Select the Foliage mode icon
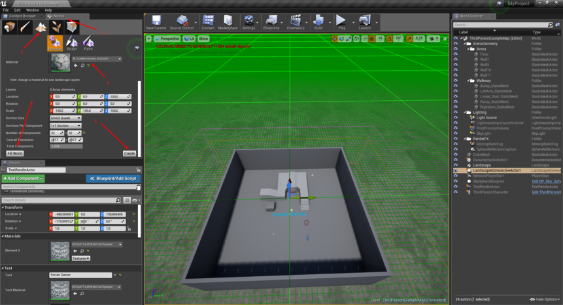The height and width of the screenshot is (305, 563). click(x=56, y=27)
